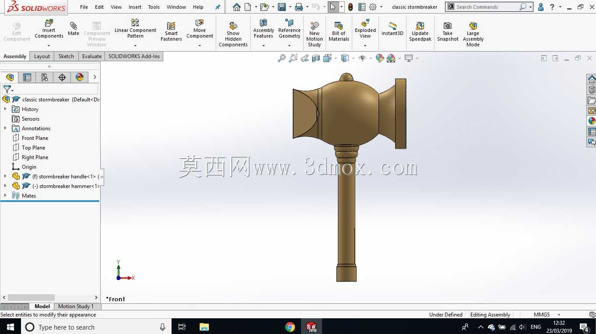596x334 pixels.
Task: Open File Explorer from the taskbar
Action: [204, 327]
